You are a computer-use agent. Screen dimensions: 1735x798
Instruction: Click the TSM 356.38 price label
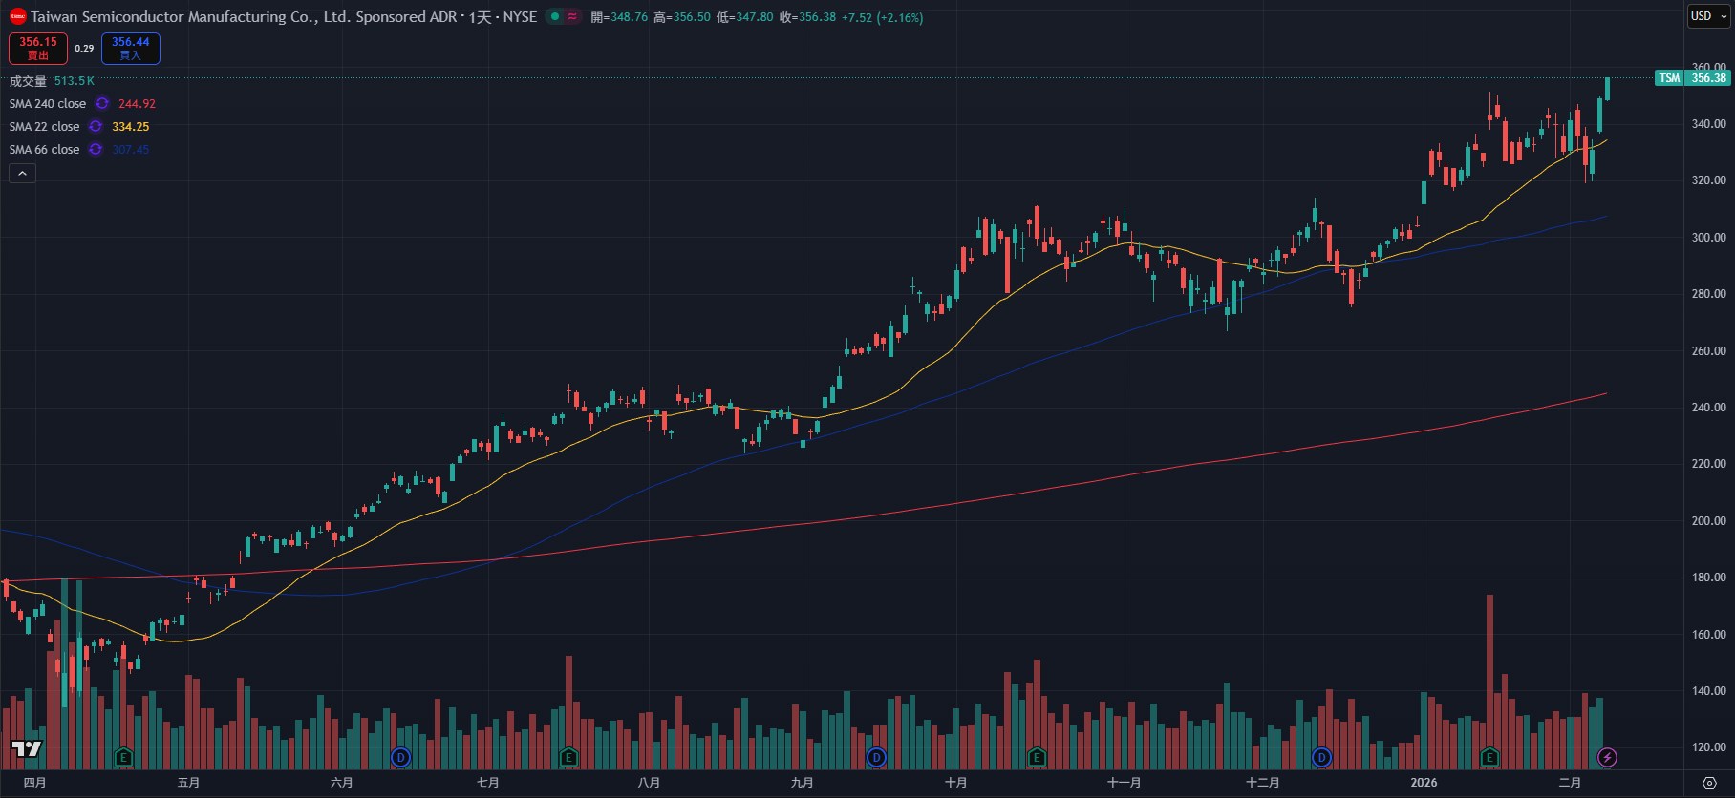coord(1692,78)
